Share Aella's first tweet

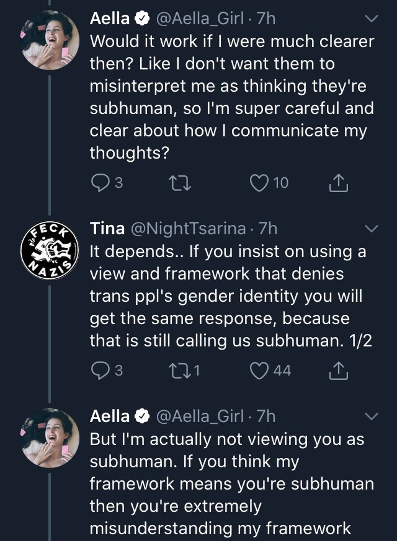click(x=338, y=183)
